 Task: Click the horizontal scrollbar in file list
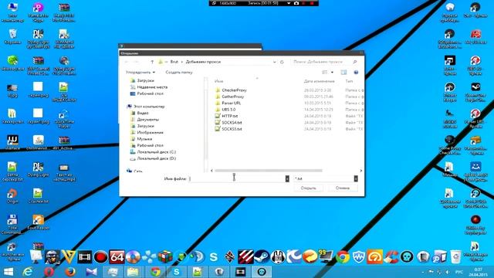[269, 171]
